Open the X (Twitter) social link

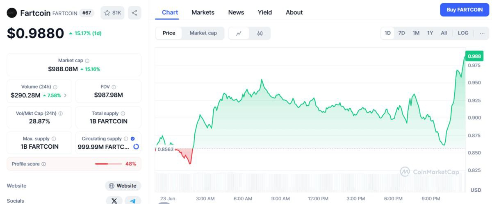click(x=114, y=201)
